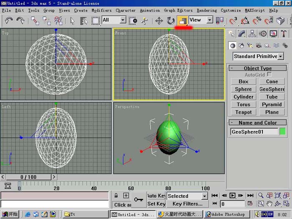
Task: Open the Standard Primitives dropdown
Action: point(258,56)
